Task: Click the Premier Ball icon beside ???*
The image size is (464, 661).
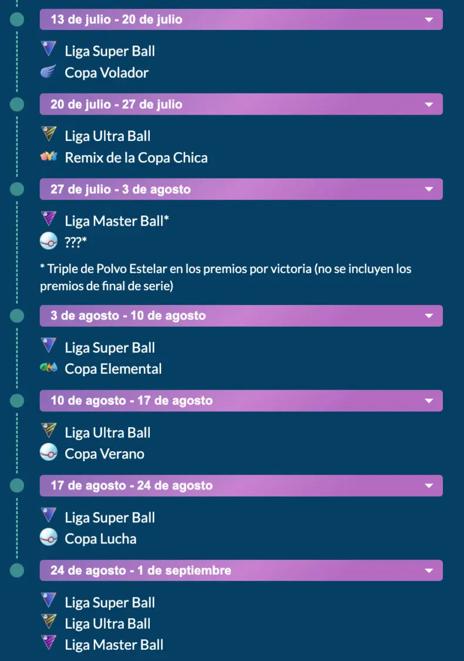Action: pos(49,241)
